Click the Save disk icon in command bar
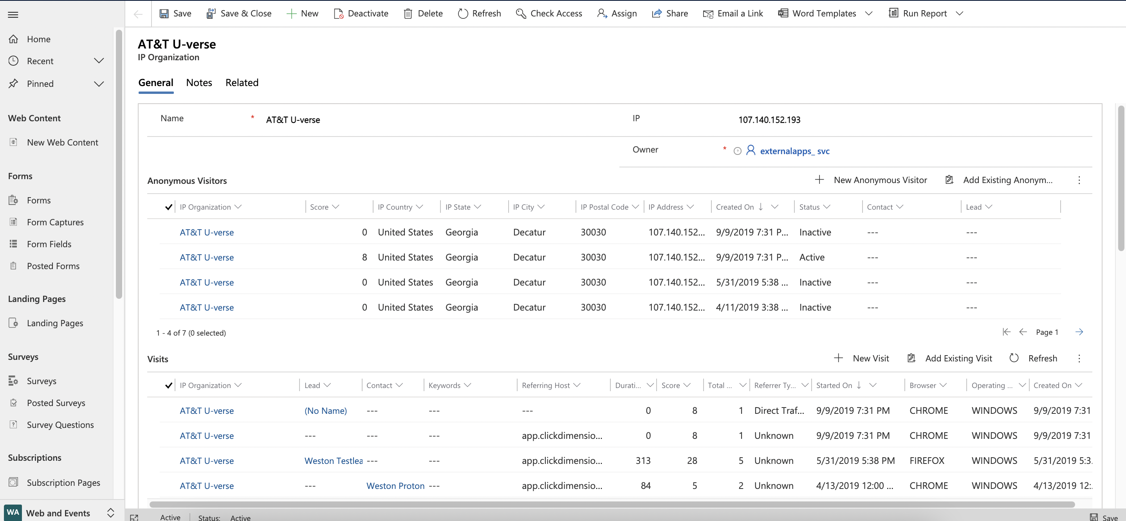This screenshot has width=1126, height=521. (164, 14)
